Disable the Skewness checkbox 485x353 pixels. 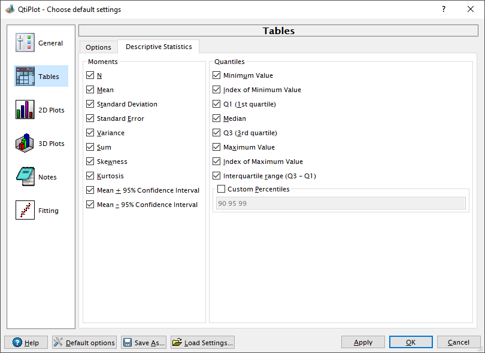90,162
